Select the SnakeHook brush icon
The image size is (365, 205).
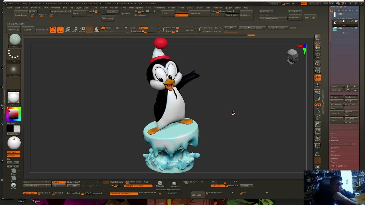point(175,184)
